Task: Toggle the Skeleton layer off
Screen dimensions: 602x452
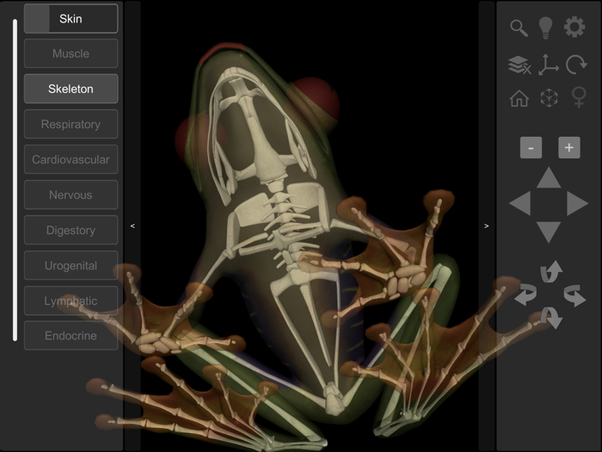Action: coord(71,89)
